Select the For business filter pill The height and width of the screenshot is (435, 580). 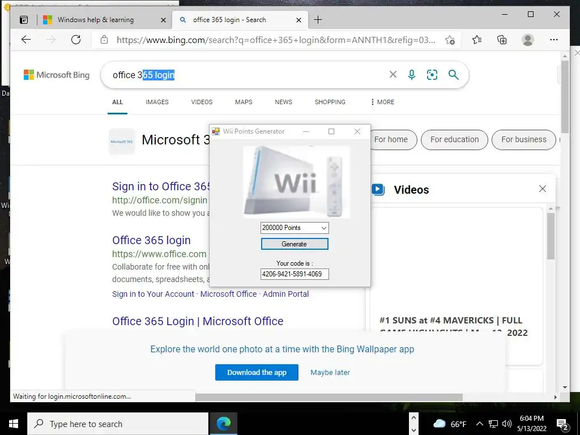[524, 139]
